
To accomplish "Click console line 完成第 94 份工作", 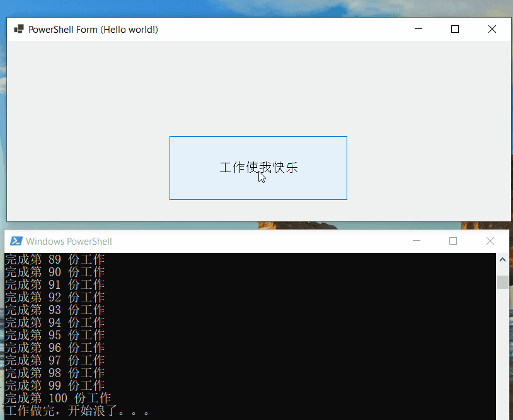I will (55, 322).
